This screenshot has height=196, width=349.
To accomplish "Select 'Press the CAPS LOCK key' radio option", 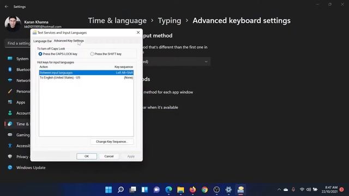I will [58, 54].
